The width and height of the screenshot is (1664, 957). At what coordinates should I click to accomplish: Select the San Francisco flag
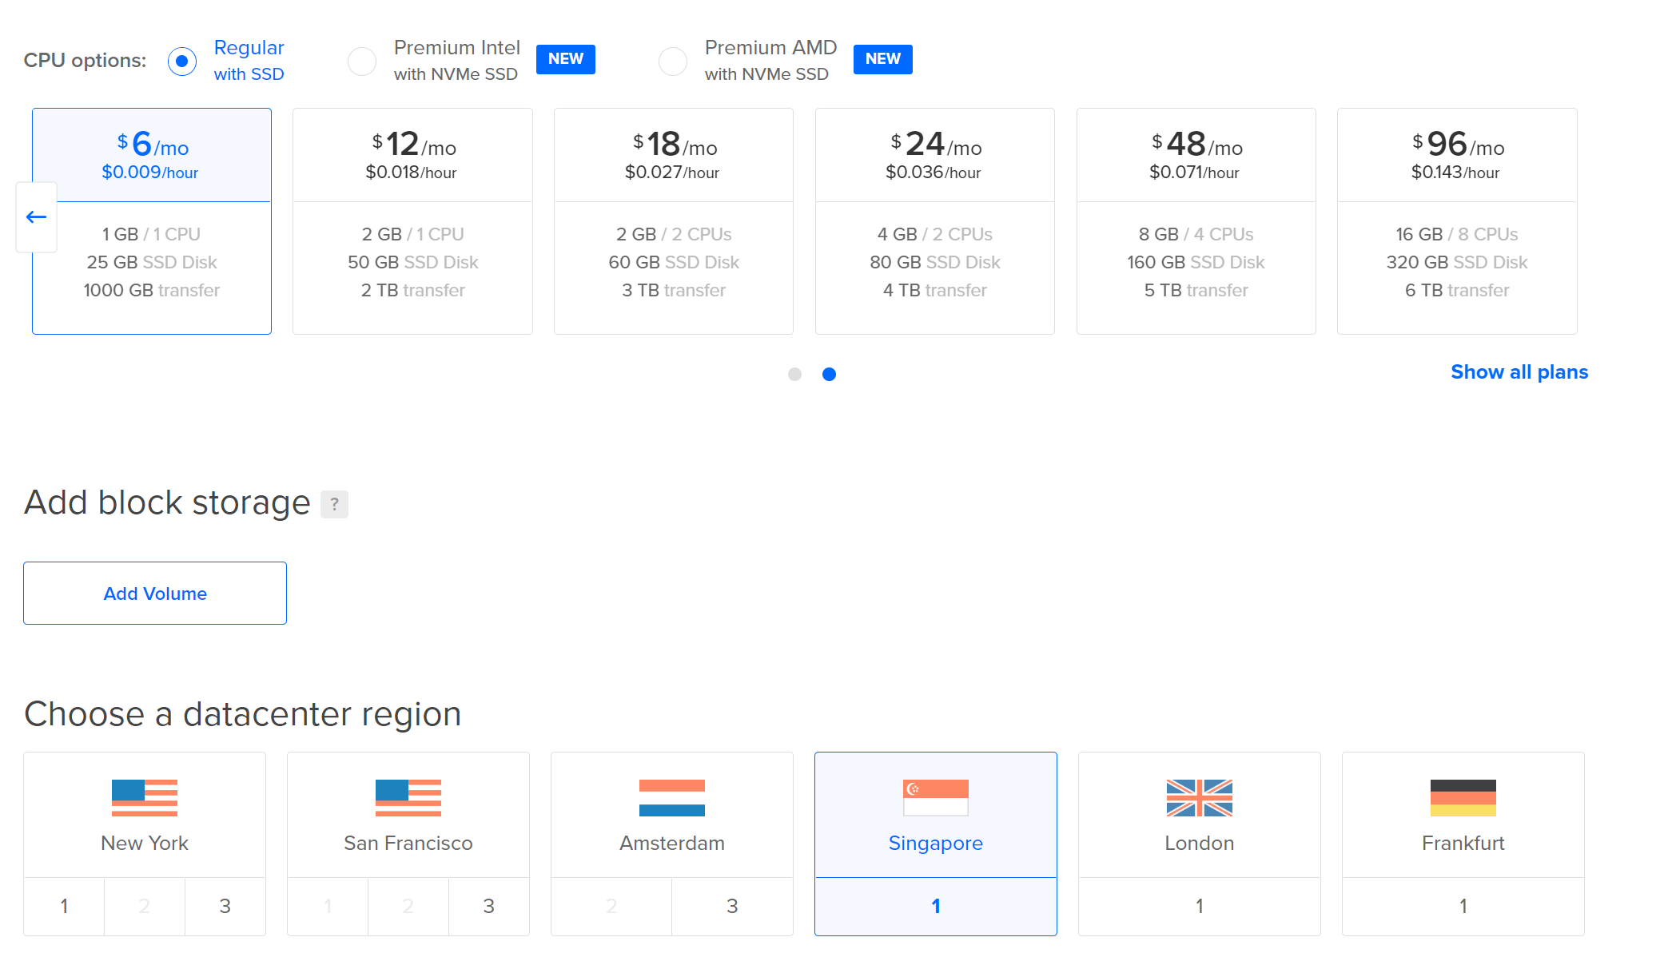tap(408, 797)
